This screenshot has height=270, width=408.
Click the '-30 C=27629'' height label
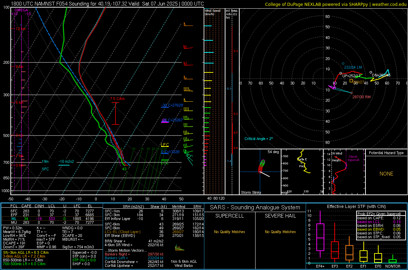[x=172, y=105]
